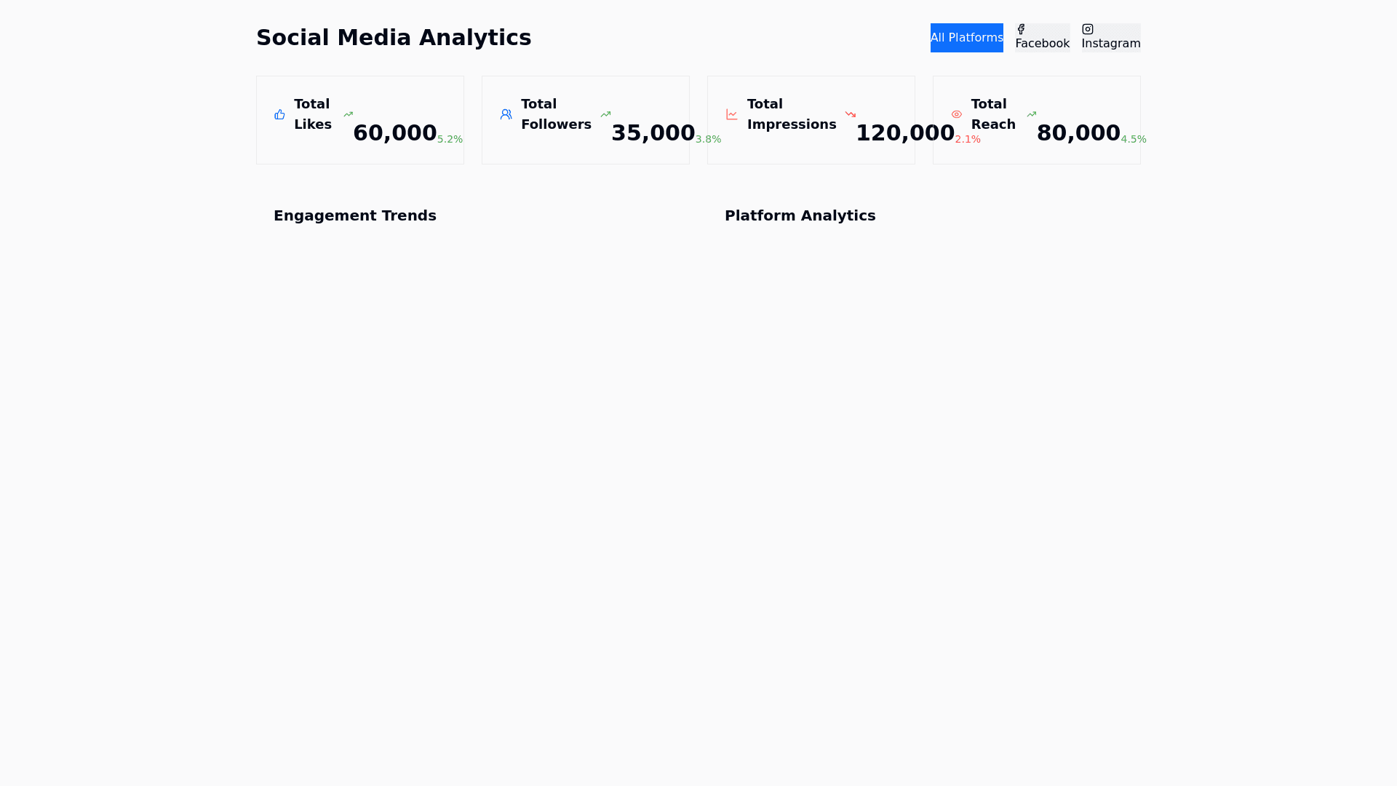
Task: Click the 4.5% reach change percentage
Action: [1134, 139]
